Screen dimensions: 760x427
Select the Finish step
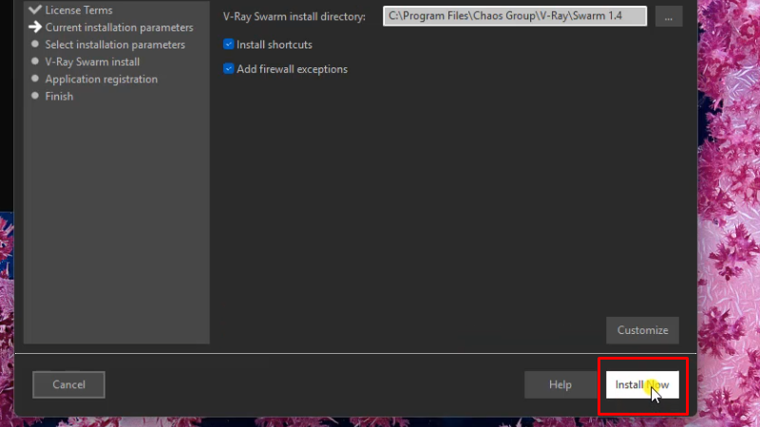coord(59,97)
